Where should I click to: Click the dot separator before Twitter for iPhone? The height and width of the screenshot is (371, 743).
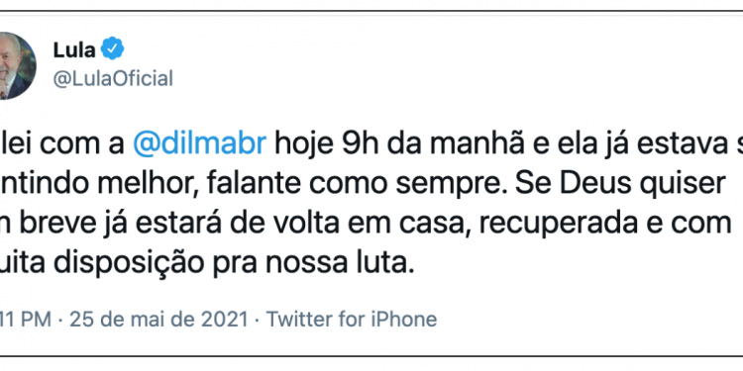258,321
